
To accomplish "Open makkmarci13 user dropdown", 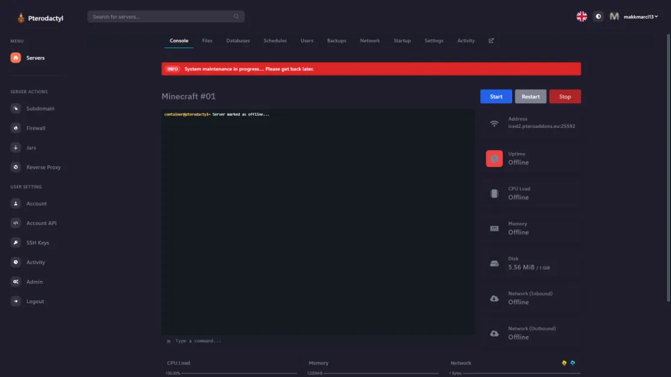I will pyautogui.click(x=640, y=17).
